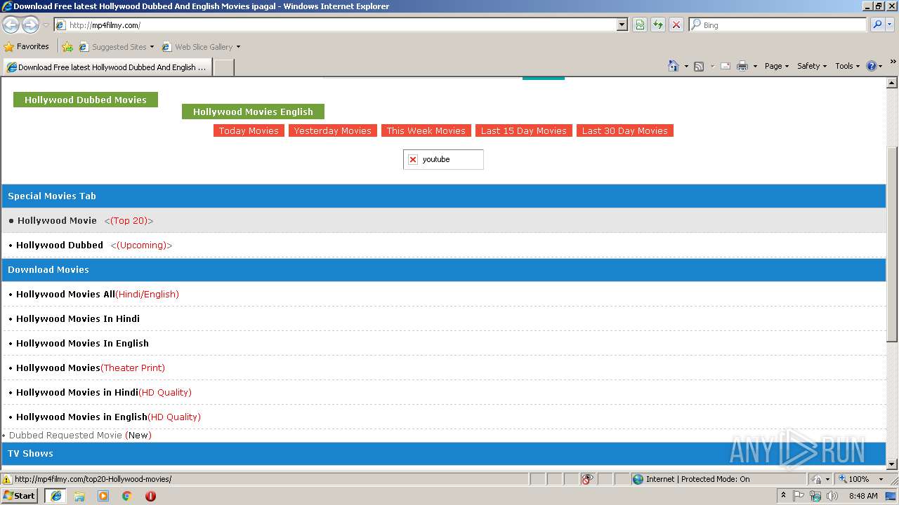Click the RSS Feeds icon
899x505 pixels.
click(699, 66)
